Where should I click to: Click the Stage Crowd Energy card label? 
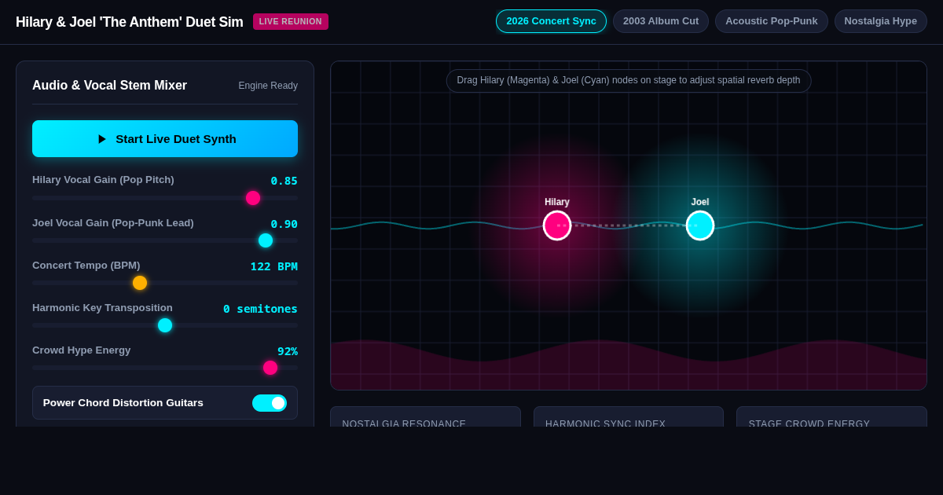click(809, 423)
